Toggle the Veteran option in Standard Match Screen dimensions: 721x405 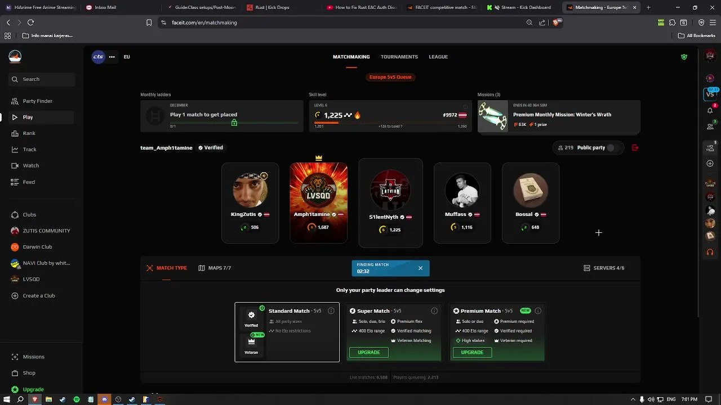tap(251, 345)
